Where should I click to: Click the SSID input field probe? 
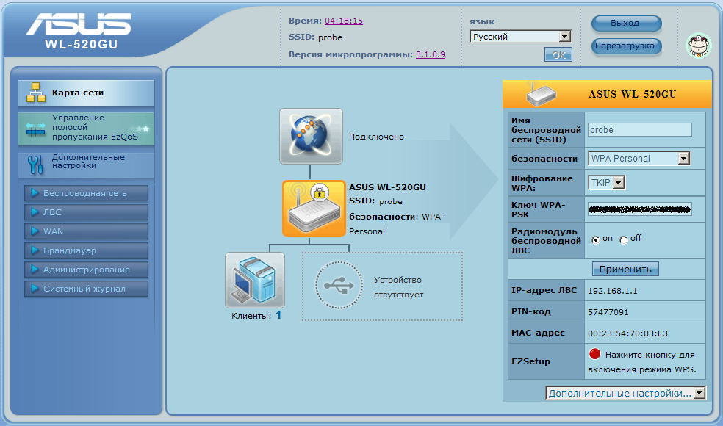click(x=640, y=130)
